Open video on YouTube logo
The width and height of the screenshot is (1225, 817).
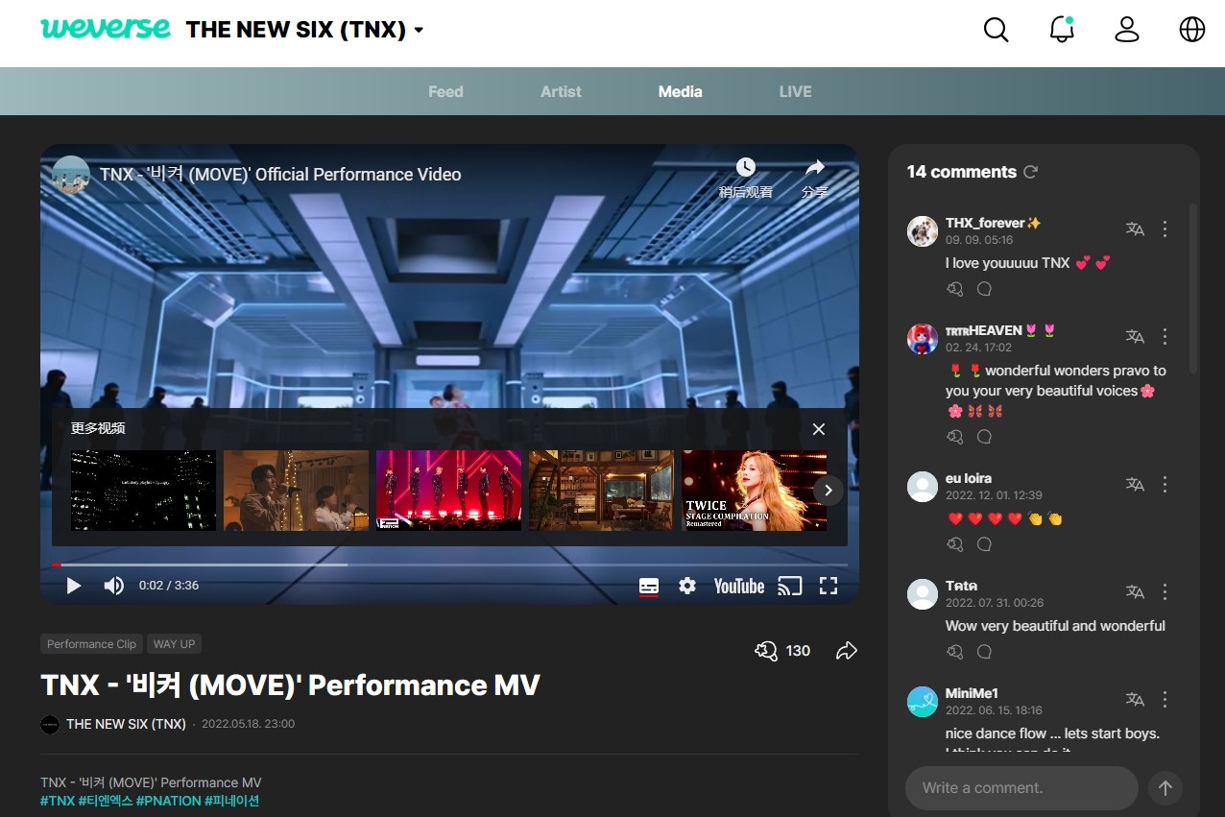(739, 586)
